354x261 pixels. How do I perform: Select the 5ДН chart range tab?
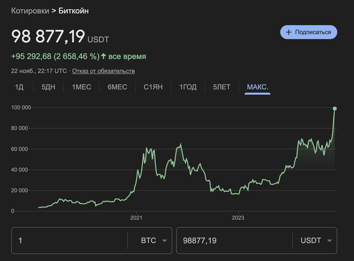click(x=48, y=87)
